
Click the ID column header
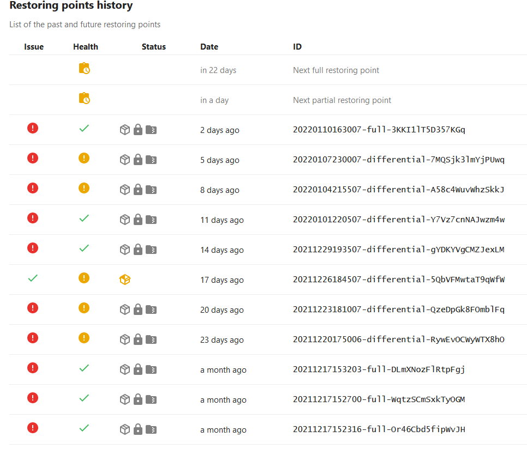(x=297, y=47)
